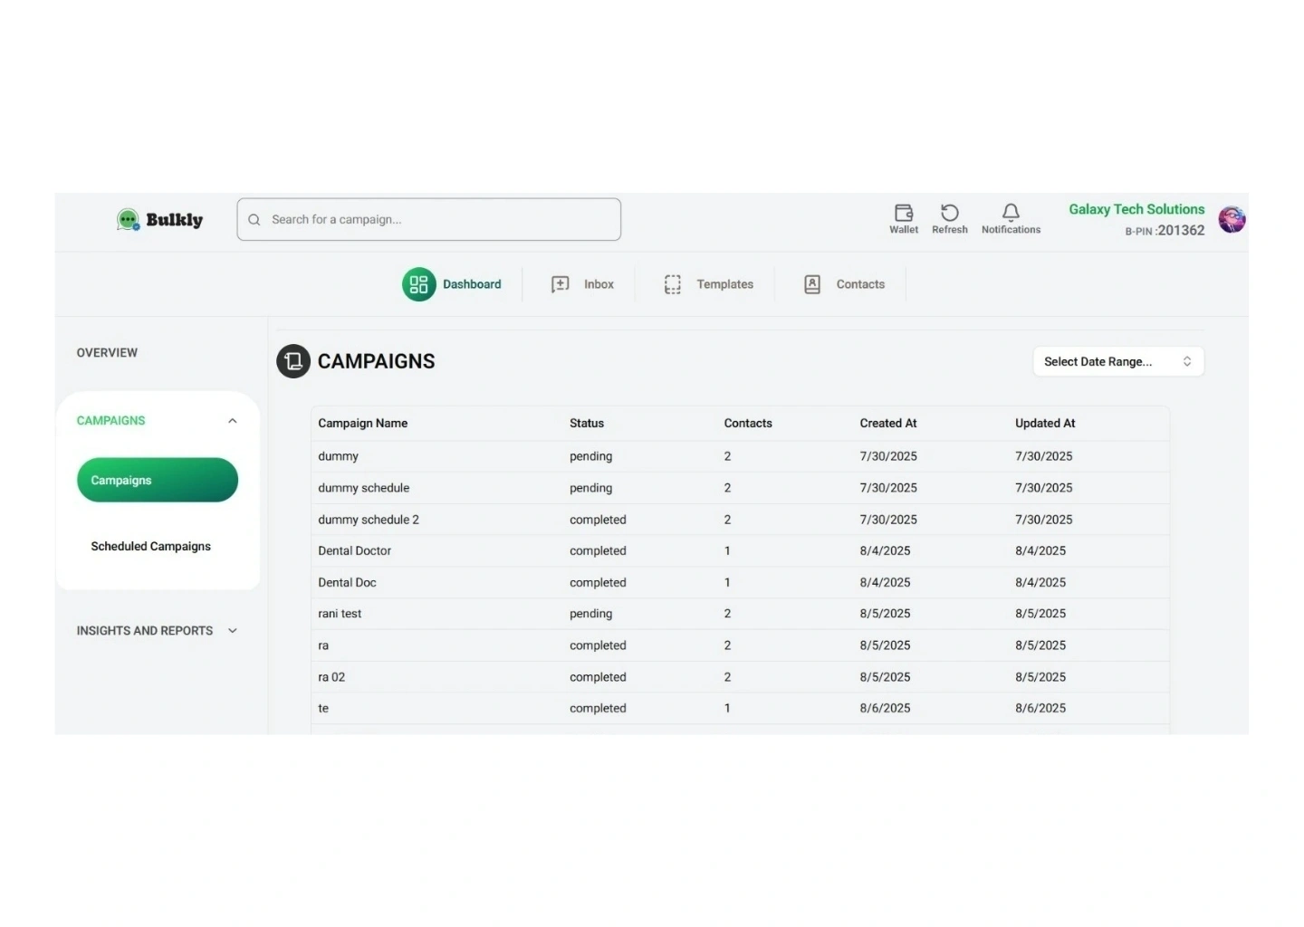Click the user profile avatar
Viewport: 1304px width, 927px height.
[x=1231, y=219]
